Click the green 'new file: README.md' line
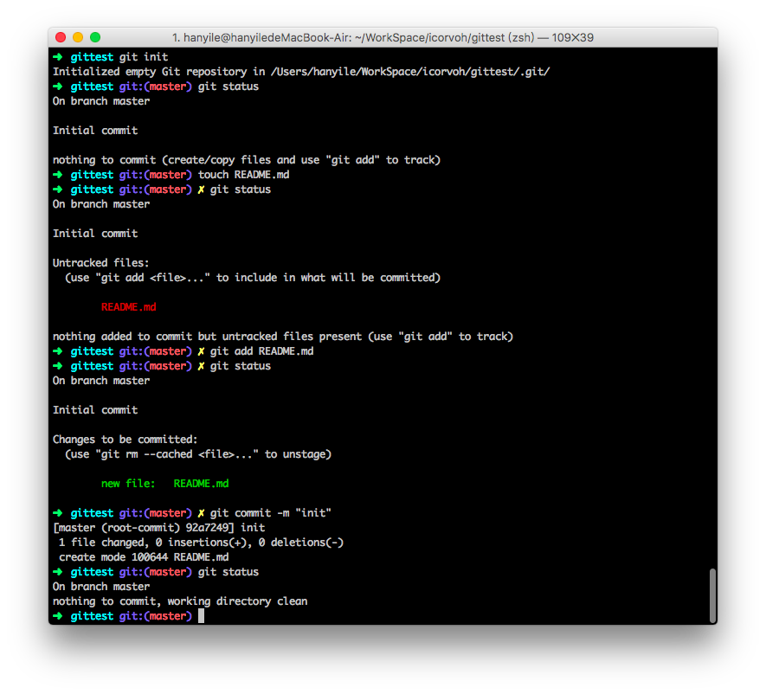This screenshot has width=766, height=694. click(x=165, y=484)
